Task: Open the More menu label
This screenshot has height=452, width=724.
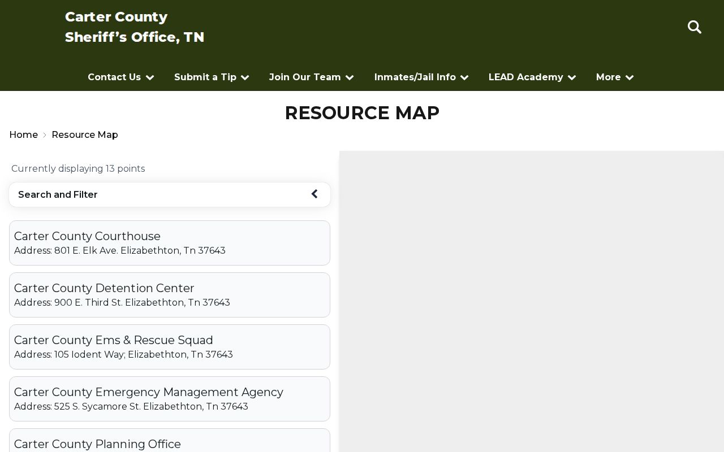Action: point(609,77)
